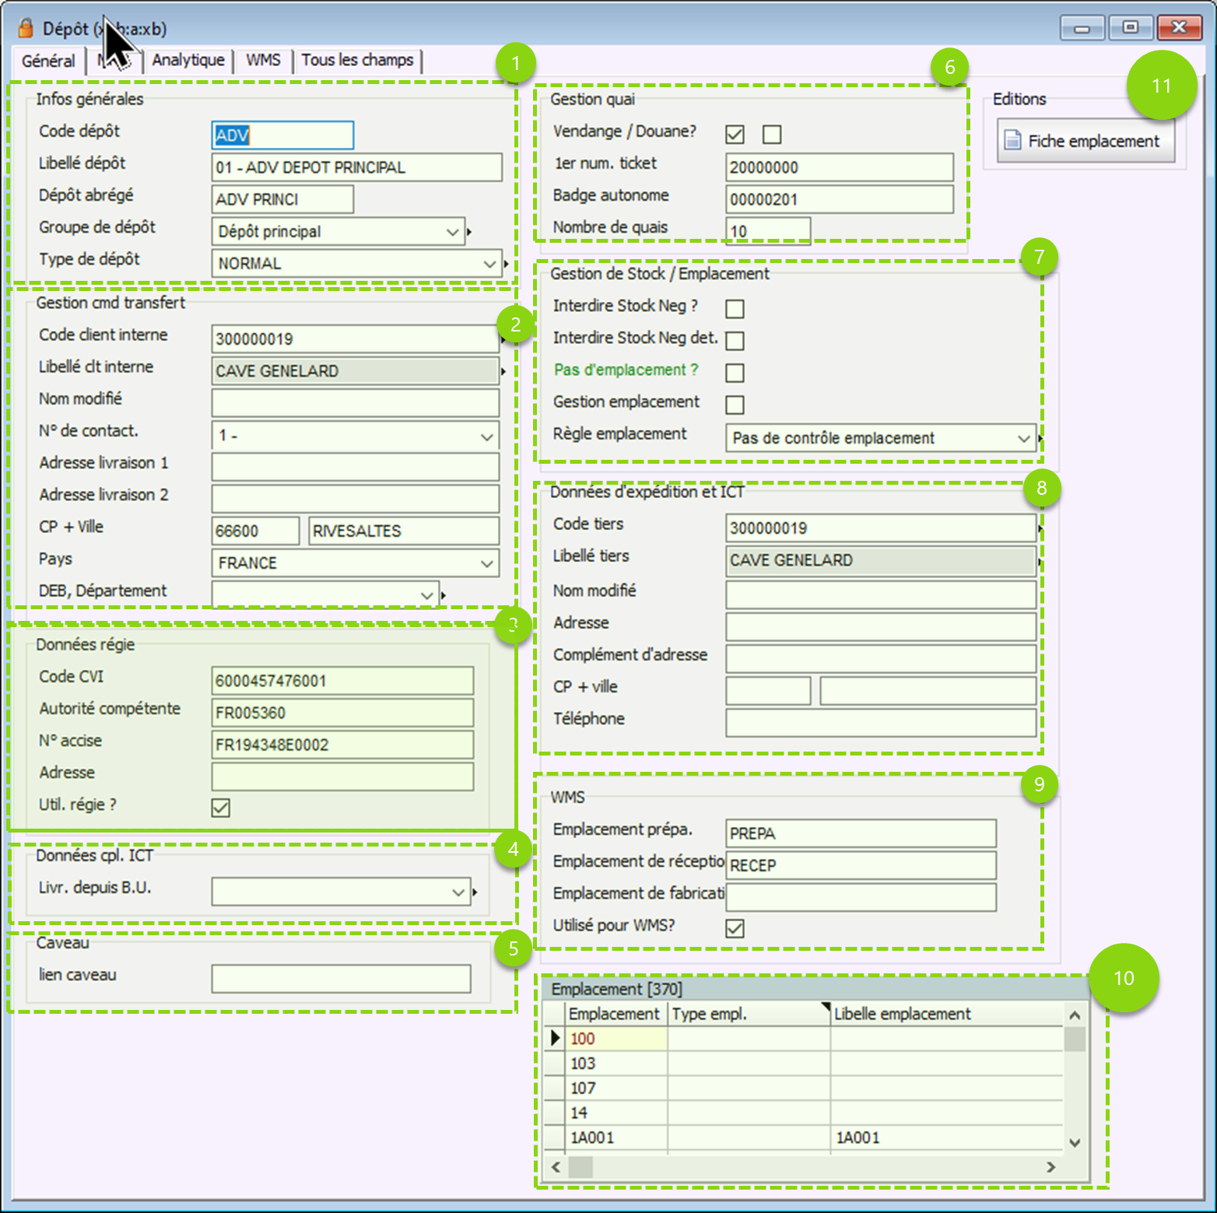1217x1213 pixels.
Task: Uncheck Utilisé pour WMS checkbox
Action: (735, 928)
